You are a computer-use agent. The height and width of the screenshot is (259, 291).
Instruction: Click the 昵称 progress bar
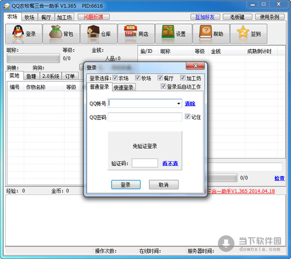33,58
